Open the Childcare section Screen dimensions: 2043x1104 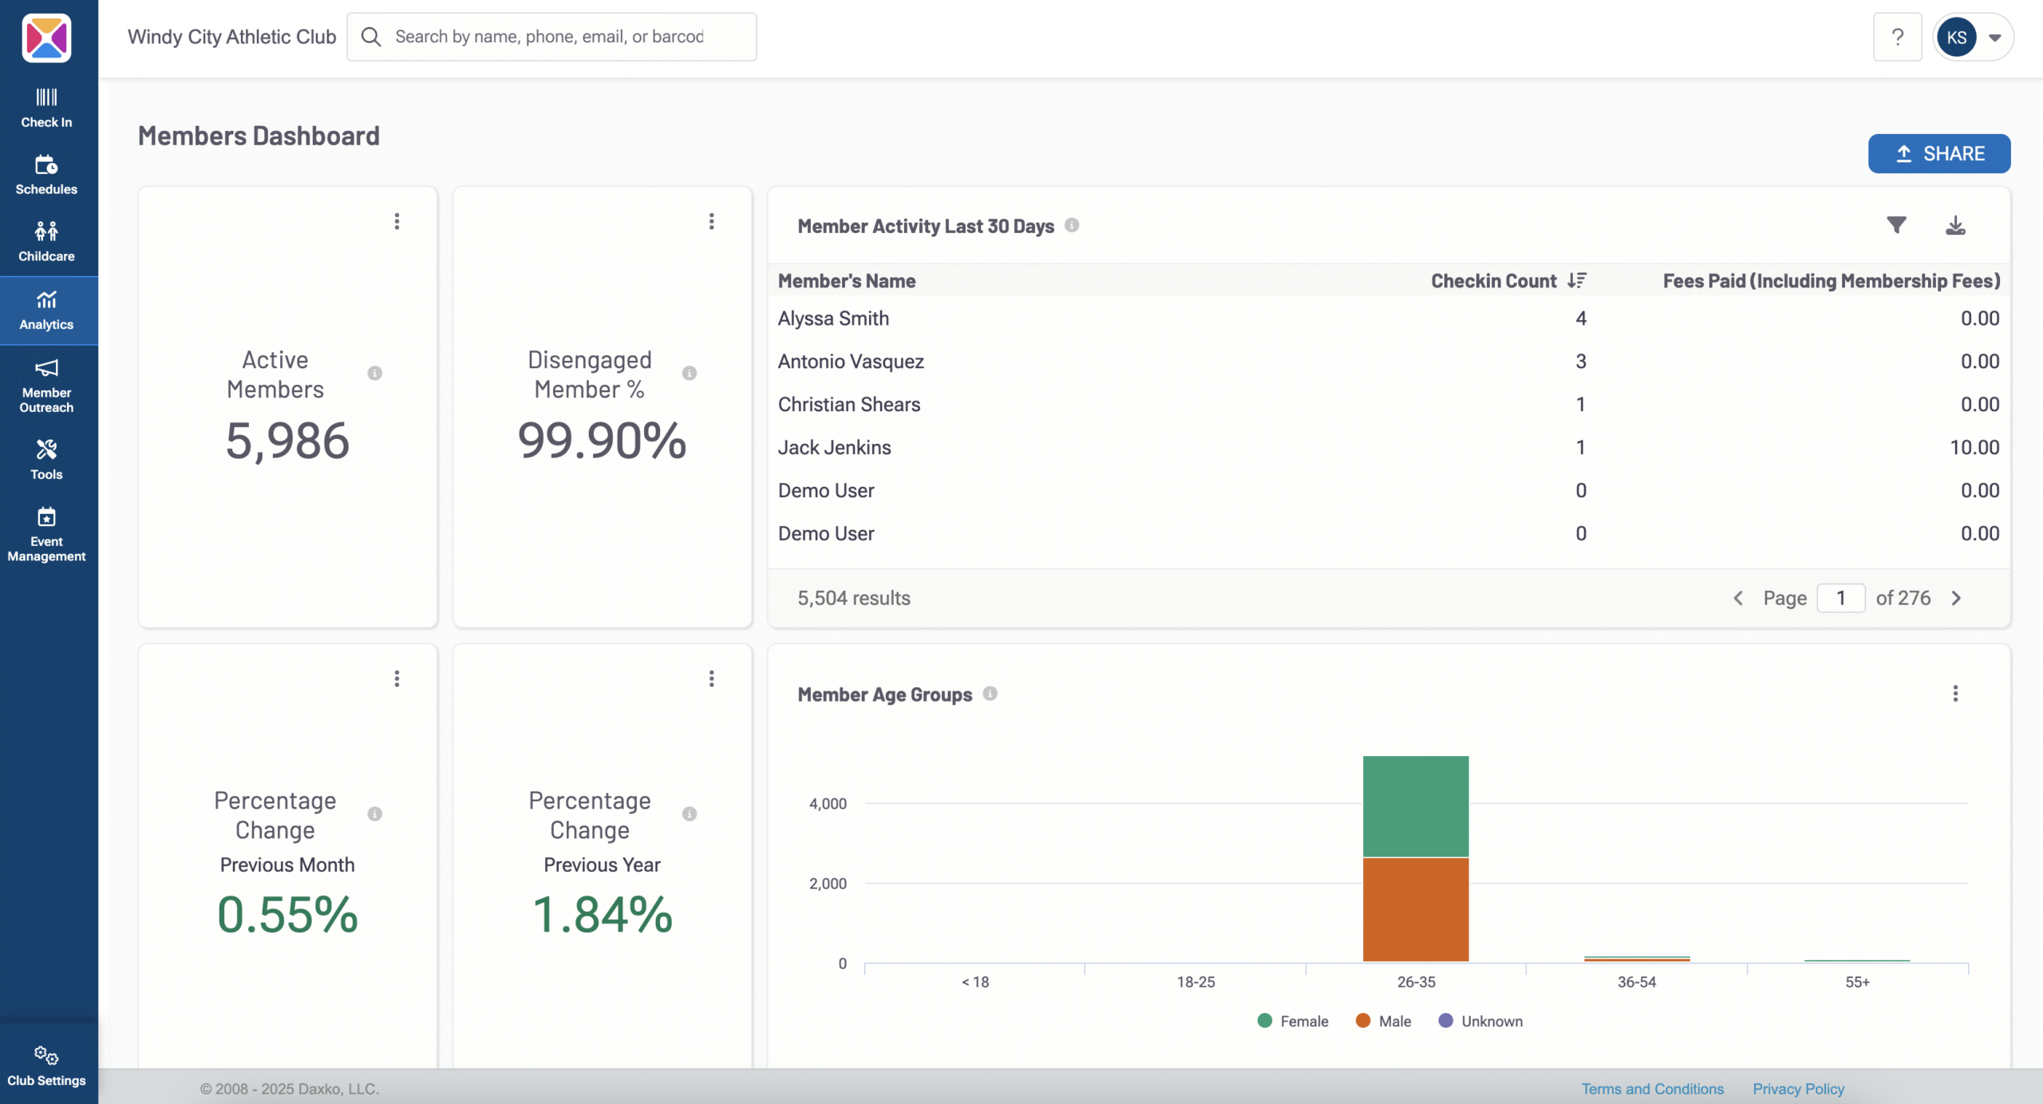[46, 239]
